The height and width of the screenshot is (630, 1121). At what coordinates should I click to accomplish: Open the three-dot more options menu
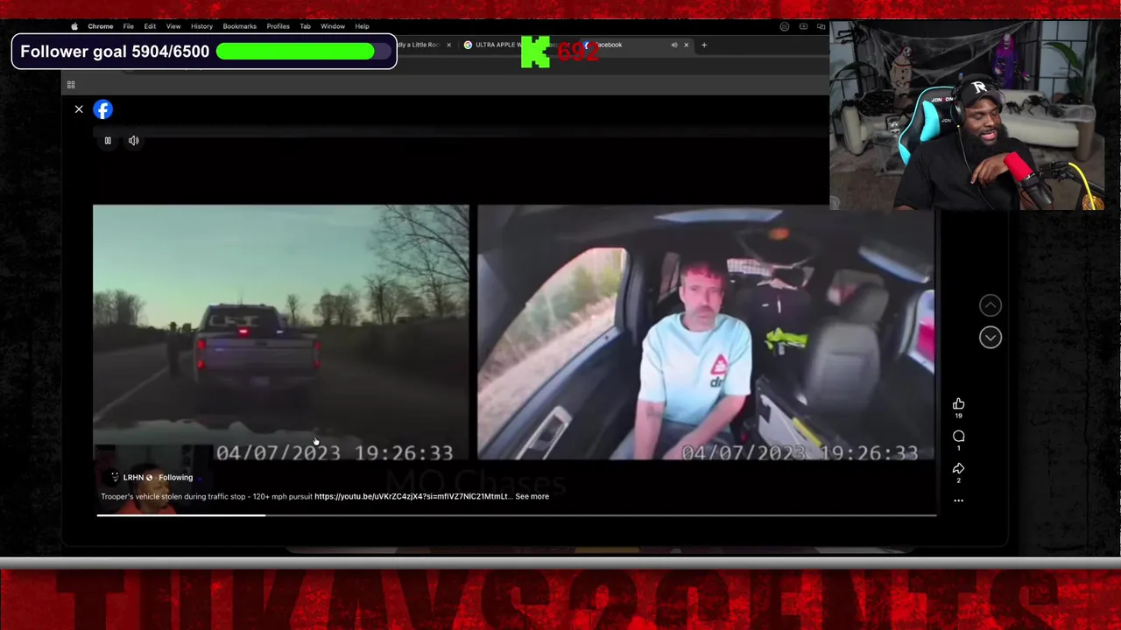pyautogui.click(x=958, y=500)
